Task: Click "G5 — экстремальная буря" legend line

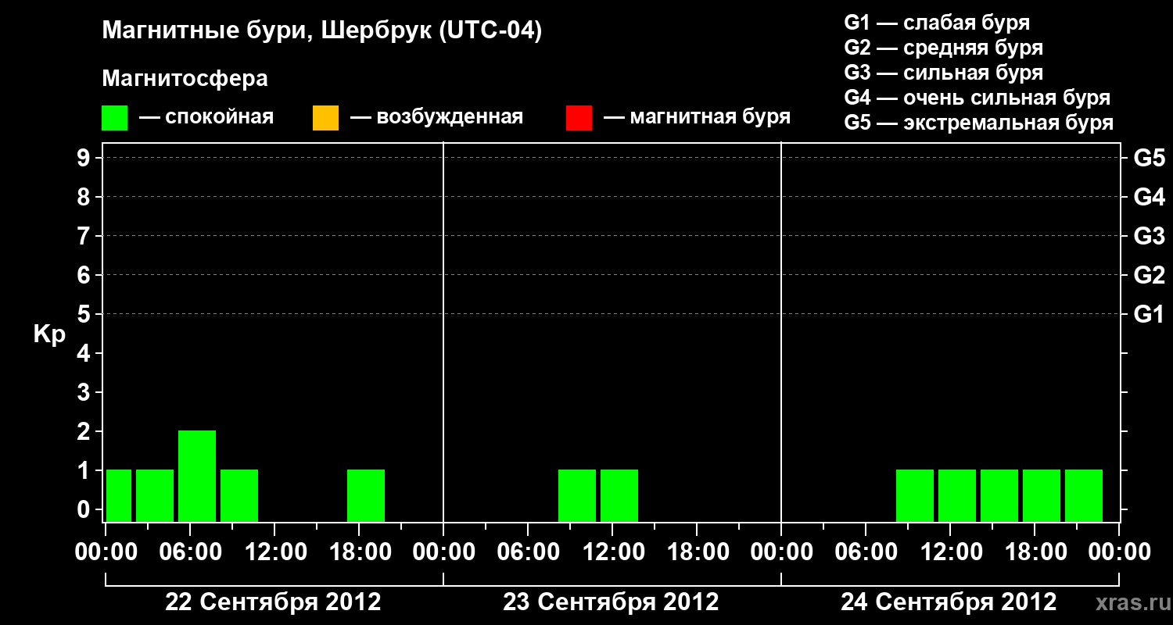Action: point(978,123)
